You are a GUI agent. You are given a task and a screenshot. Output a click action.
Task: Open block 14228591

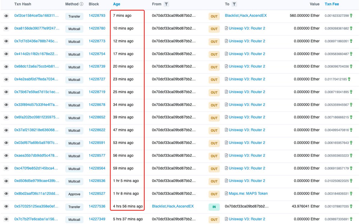[x=97, y=143]
